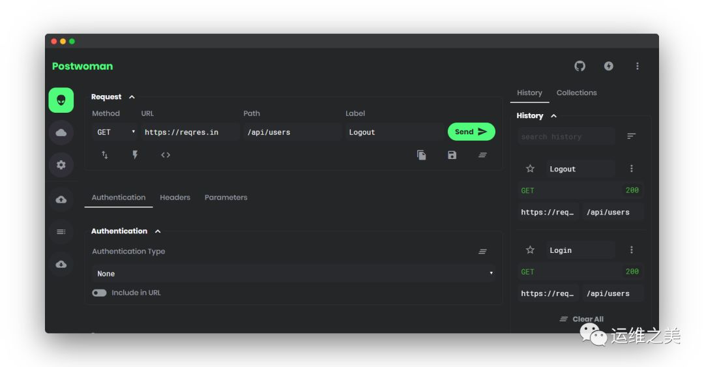The width and height of the screenshot is (704, 367).
Task: Click the lightning bolt shortcuts icon in header
Action: [x=608, y=66]
